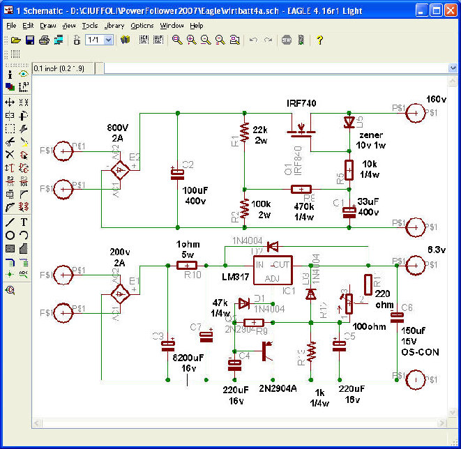Select the Cut scissors tool

click(10, 142)
